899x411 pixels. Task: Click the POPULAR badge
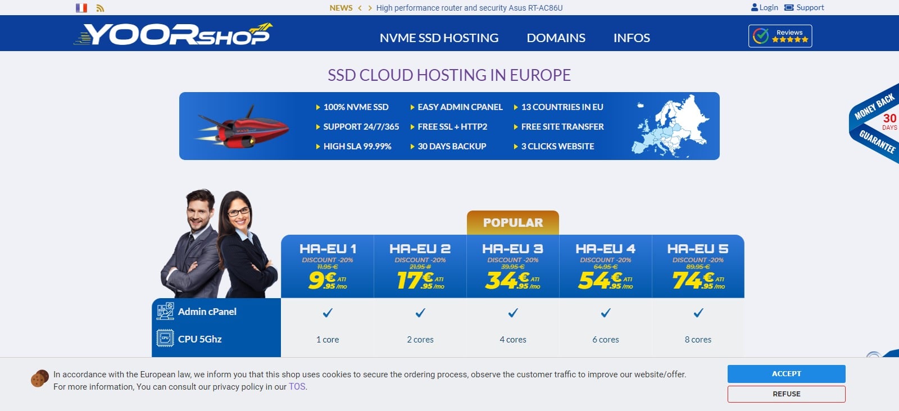[x=513, y=222]
